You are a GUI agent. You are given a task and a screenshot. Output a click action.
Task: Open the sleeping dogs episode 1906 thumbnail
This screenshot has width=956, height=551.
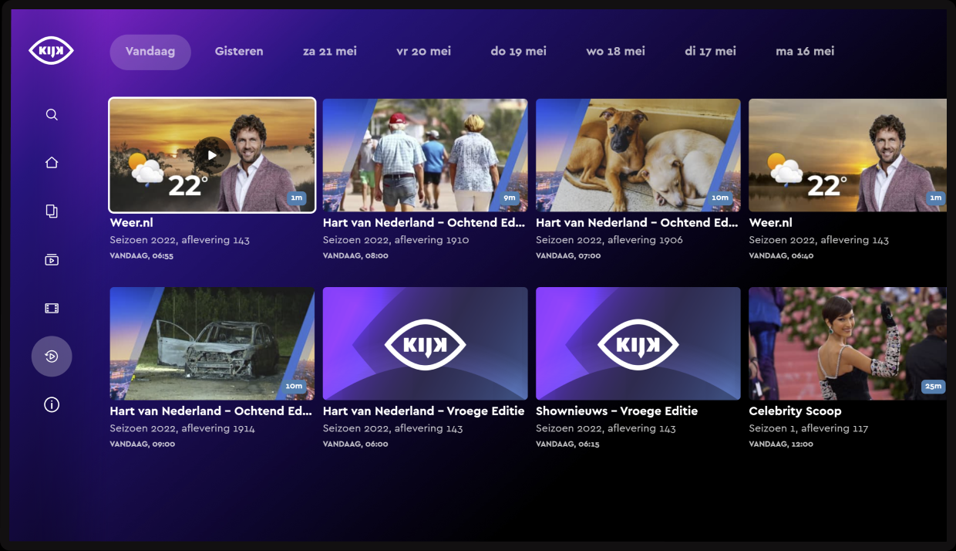(638, 155)
